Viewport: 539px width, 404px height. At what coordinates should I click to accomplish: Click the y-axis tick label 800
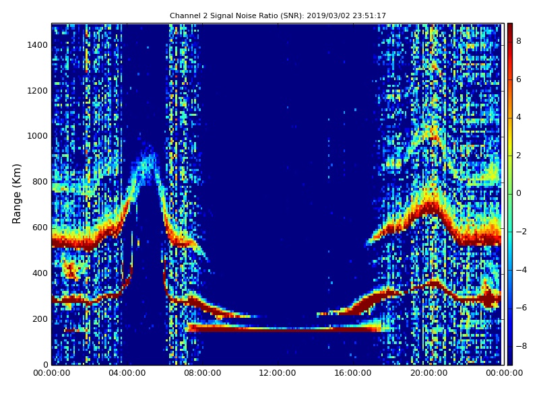(x=40, y=182)
